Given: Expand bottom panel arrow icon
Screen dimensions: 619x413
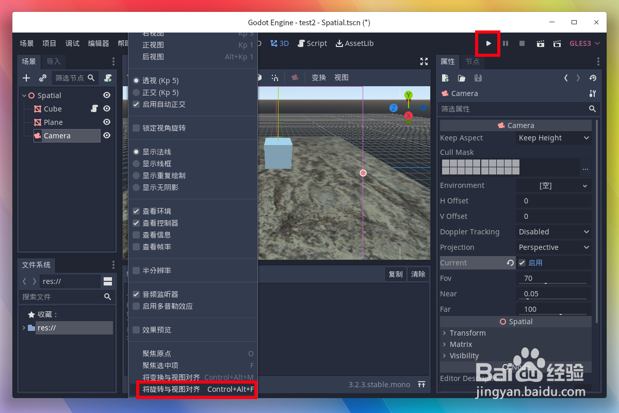Looking at the screenshot, I should tap(421, 385).
